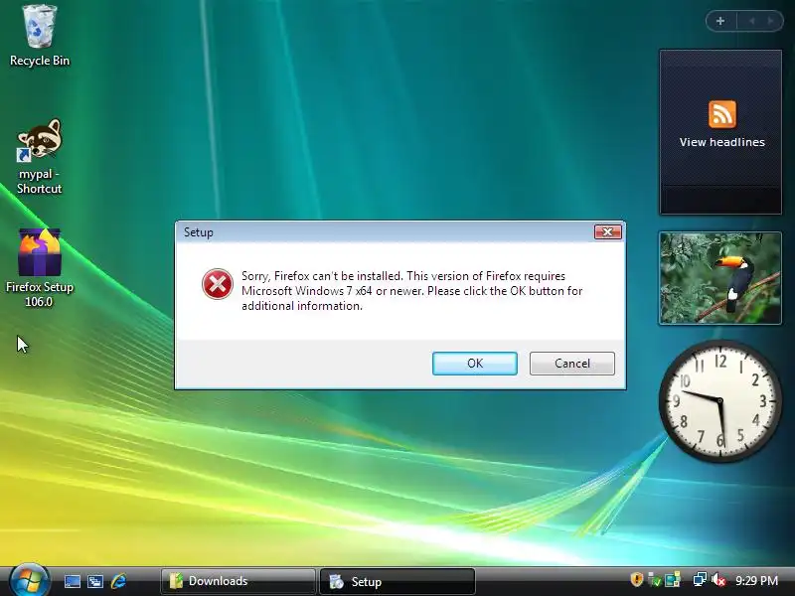The image size is (795, 596).
Task: Click the orange RSS feed icon
Action: [x=722, y=114]
